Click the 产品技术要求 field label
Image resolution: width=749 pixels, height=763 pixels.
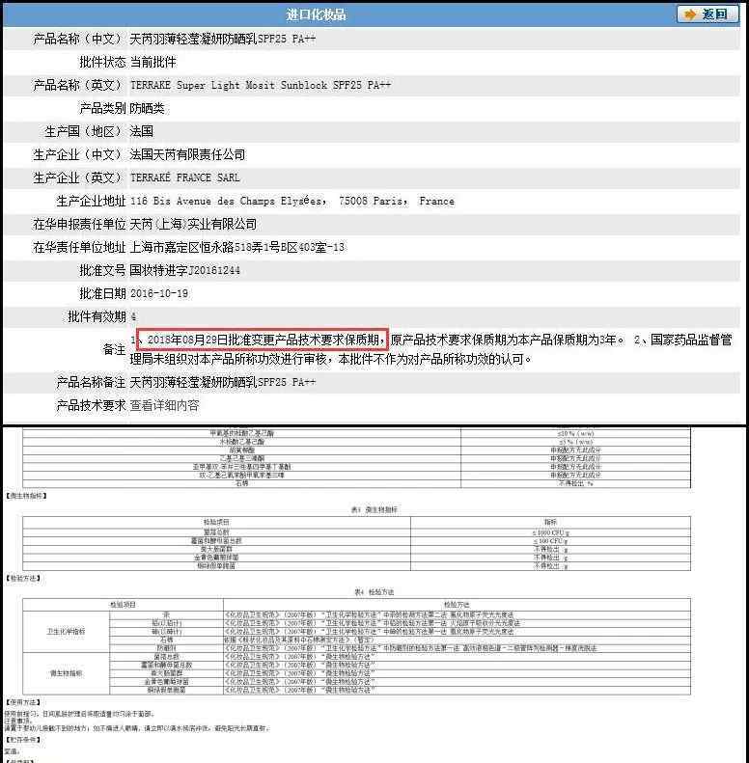91,405
